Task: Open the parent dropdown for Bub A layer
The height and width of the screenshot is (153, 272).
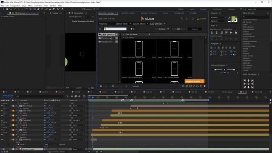Action: pos(78,115)
